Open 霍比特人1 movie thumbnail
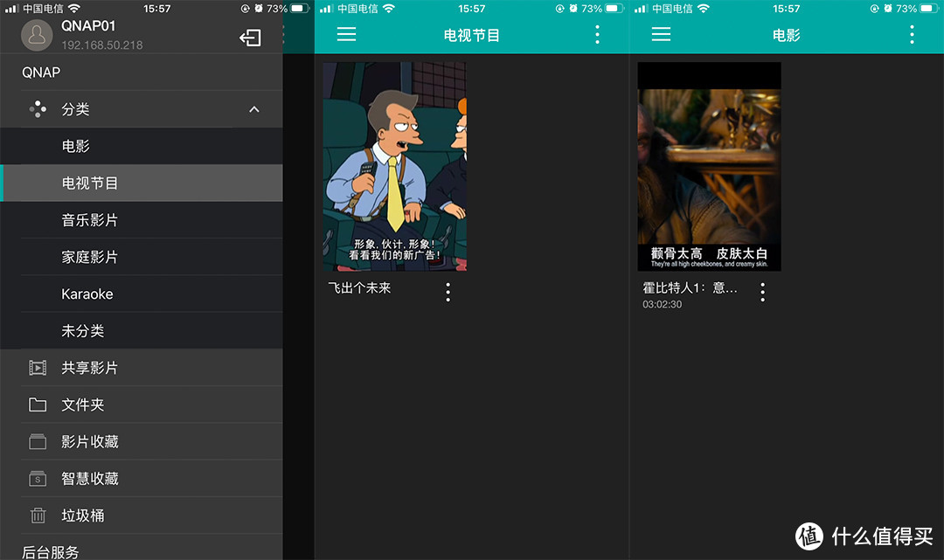This screenshot has height=560, width=944. (x=709, y=167)
